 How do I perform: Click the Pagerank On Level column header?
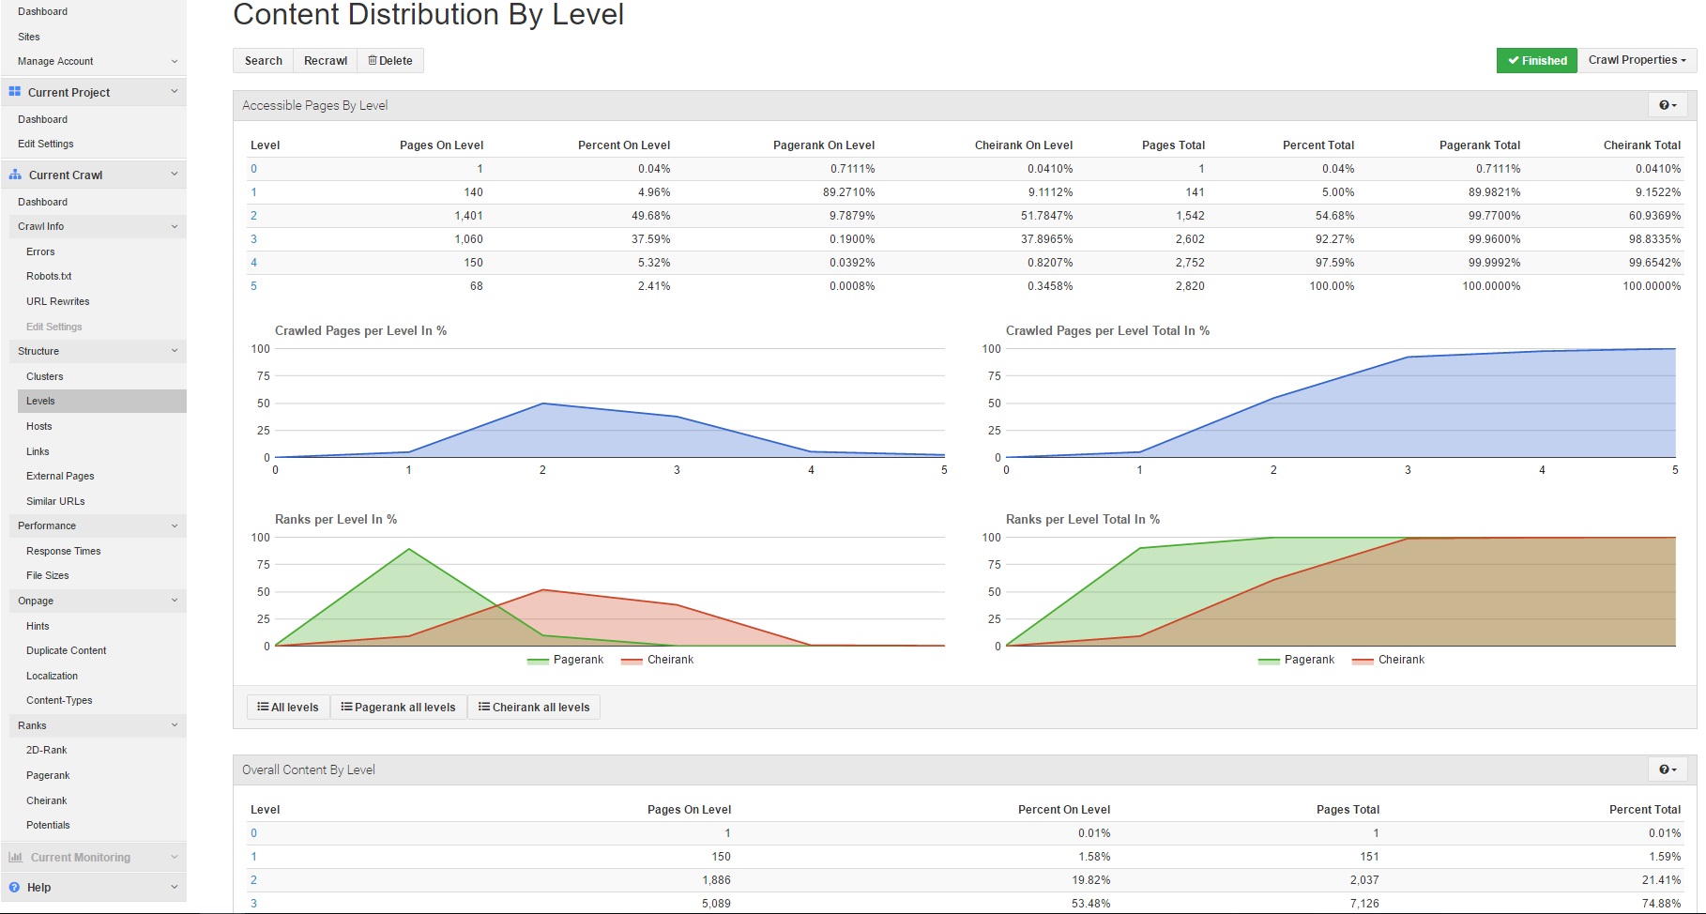point(824,145)
